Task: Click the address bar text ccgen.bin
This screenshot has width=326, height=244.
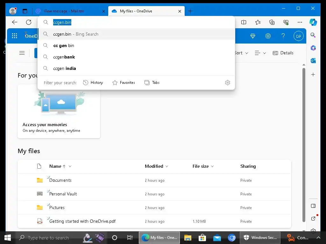Action: [x=62, y=22]
